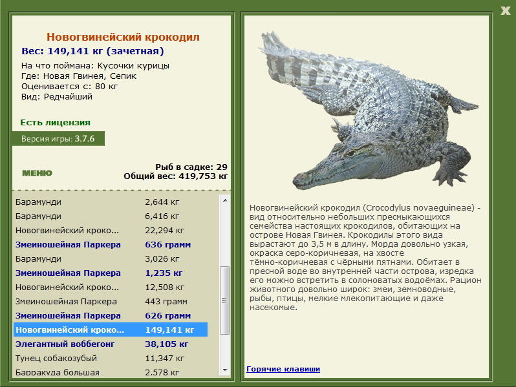Select Барракуда большая 2,578 кг row

[x=110, y=372]
